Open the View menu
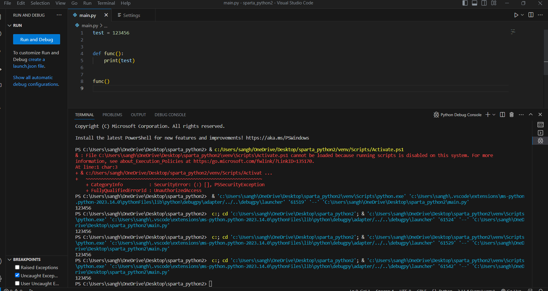548x291 pixels. [60, 3]
